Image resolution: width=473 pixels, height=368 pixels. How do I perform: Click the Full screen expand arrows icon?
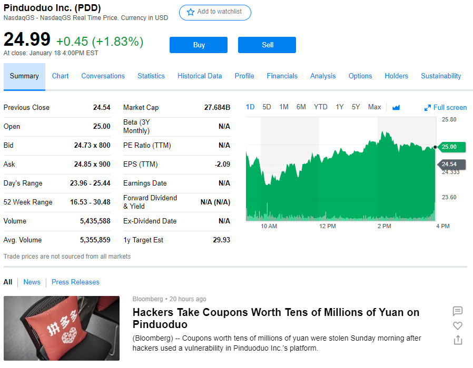(428, 108)
